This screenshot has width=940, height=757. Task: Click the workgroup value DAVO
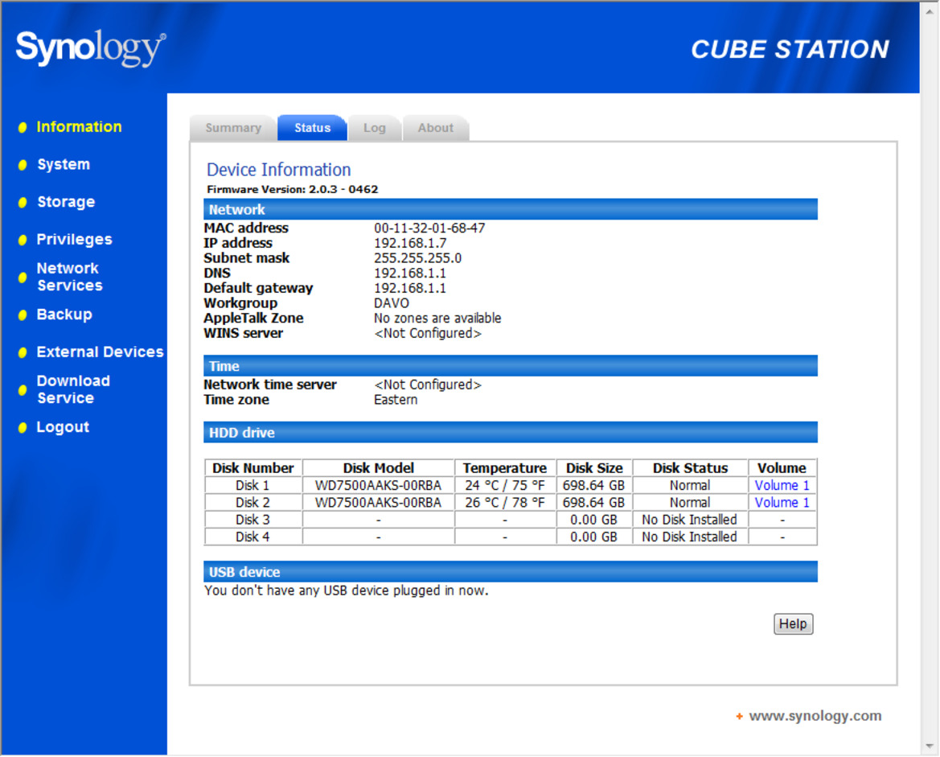click(x=392, y=303)
